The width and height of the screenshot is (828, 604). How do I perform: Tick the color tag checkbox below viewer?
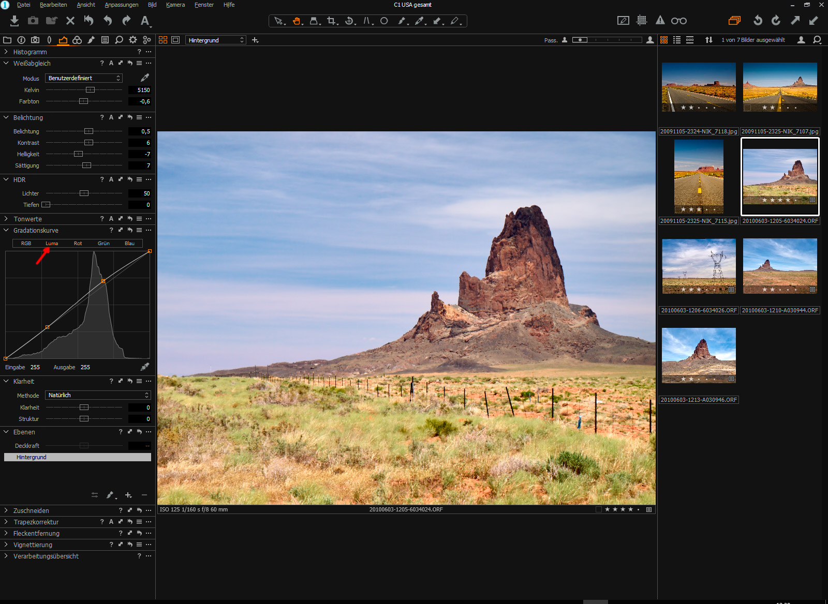599,509
